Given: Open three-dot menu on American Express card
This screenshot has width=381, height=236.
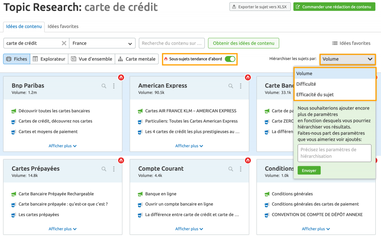Looking at the screenshot, I should click(241, 86).
